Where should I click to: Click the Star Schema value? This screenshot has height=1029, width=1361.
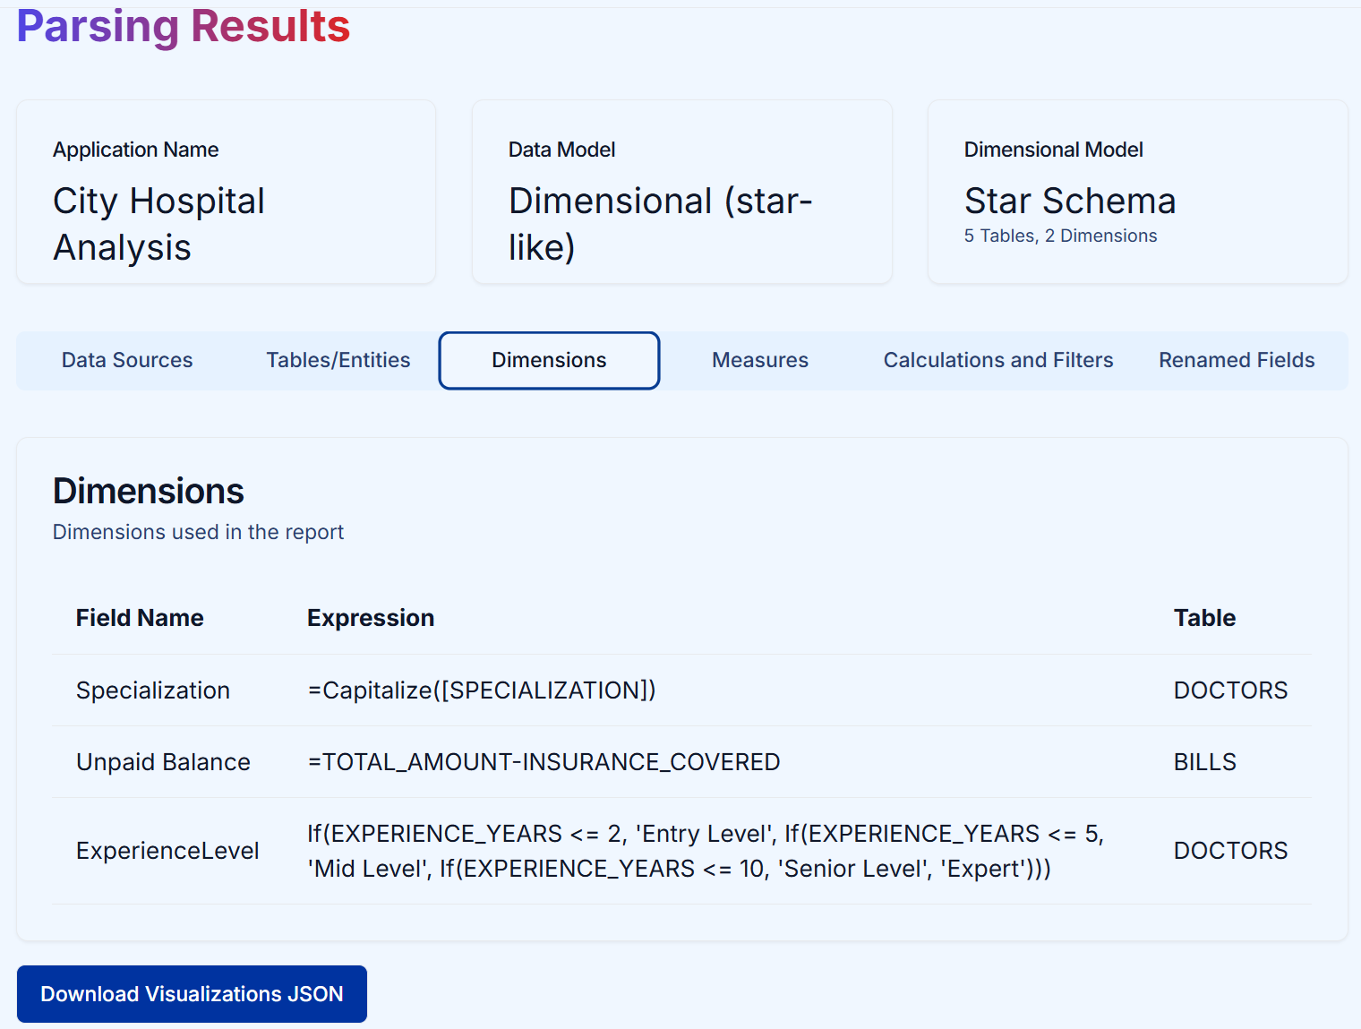click(x=1069, y=201)
